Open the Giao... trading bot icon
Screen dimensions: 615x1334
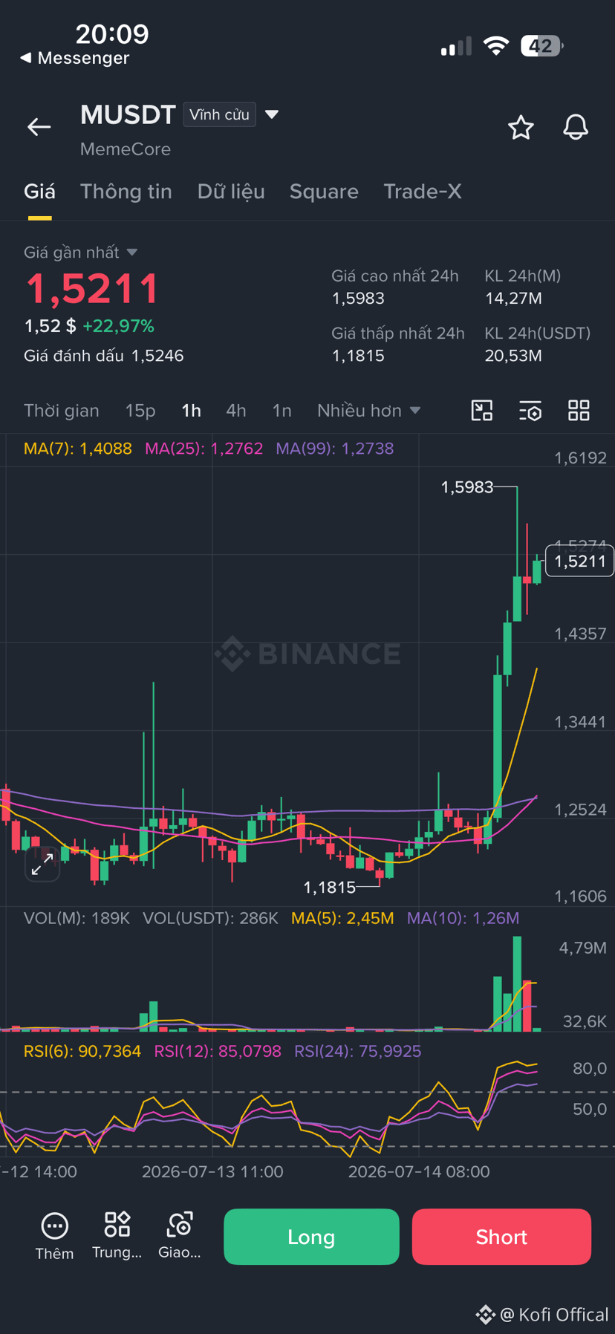pos(180,1236)
